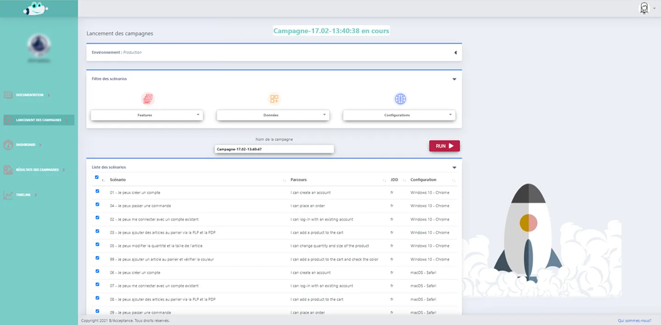Uncheck scenario 04 - Je peux passer une commande
The image size is (661, 325).
pyautogui.click(x=97, y=204)
